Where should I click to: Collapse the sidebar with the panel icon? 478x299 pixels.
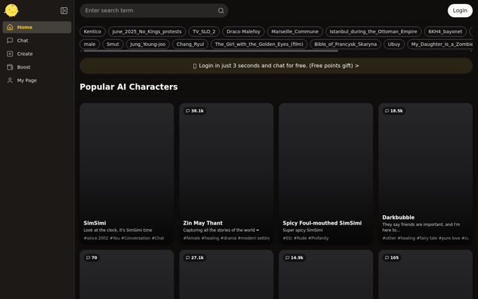click(64, 11)
